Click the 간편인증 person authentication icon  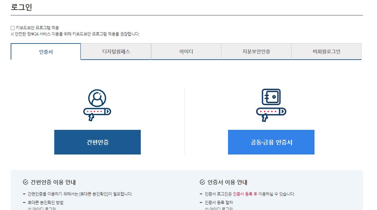click(97, 98)
